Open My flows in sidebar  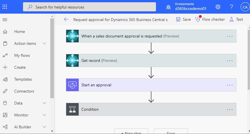click(22, 55)
